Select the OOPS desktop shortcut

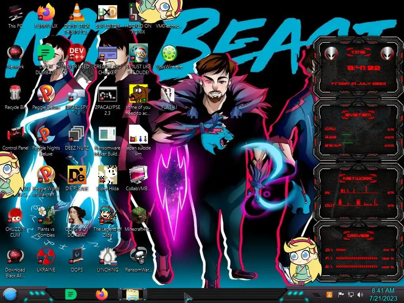point(77,260)
